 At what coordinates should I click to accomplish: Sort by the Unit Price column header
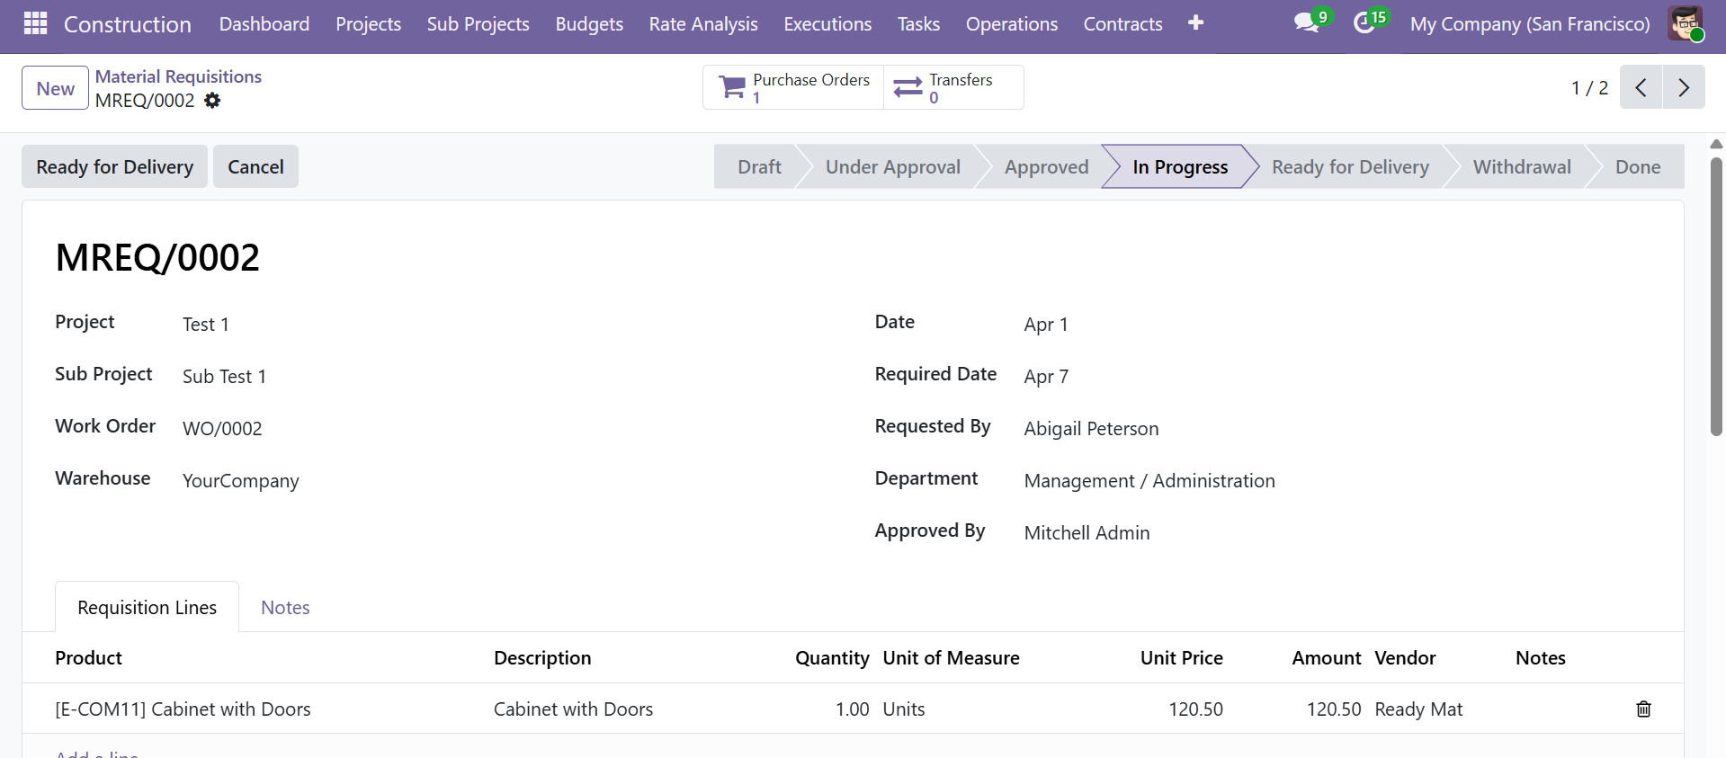[1181, 657]
